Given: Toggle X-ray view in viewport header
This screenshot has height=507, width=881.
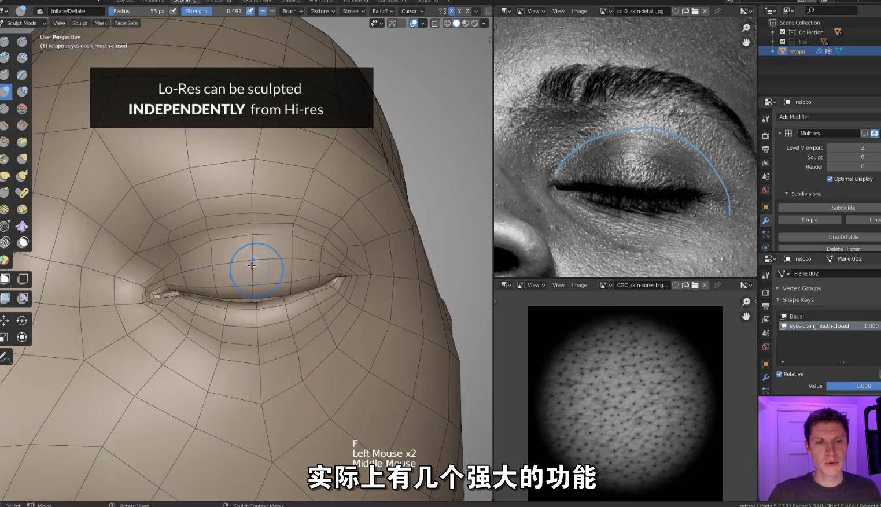Looking at the screenshot, I should tap(435, 23).
